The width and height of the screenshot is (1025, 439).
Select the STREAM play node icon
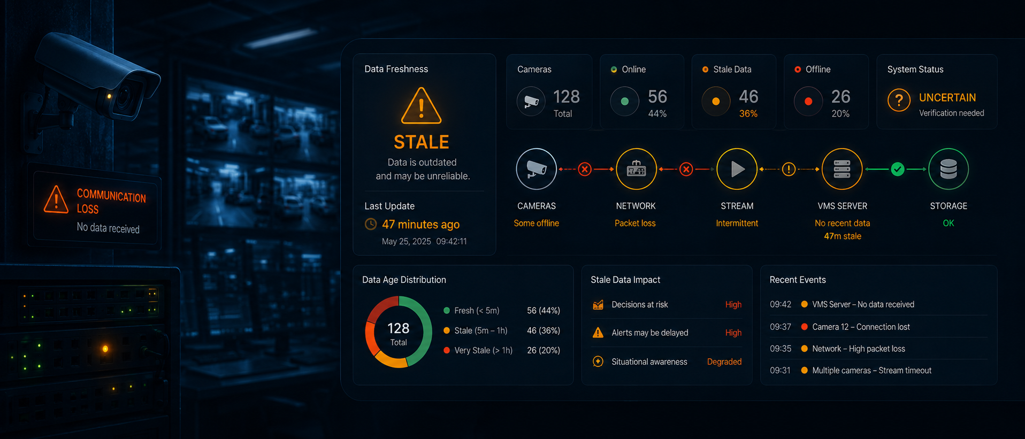pos(737,169)
